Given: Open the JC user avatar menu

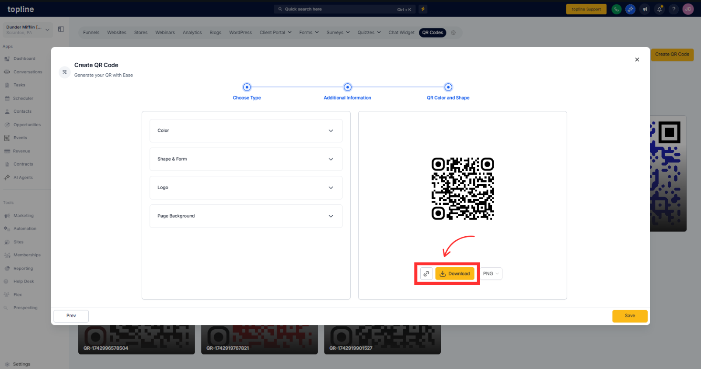Looking at the screenshot, I should click(688, 9).
